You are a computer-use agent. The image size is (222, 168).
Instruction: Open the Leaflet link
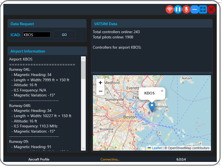(x=156, y=148)
